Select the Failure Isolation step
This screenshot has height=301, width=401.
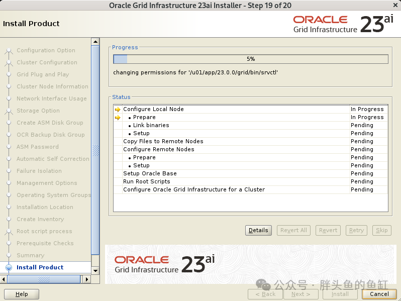(39, 171)
